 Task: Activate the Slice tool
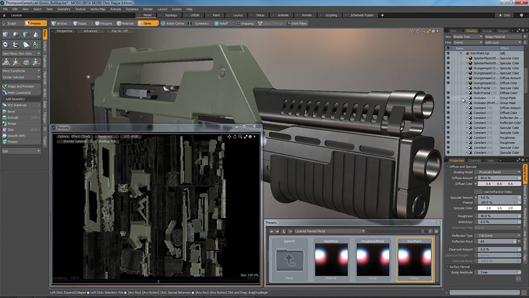[x=21, y=130]
